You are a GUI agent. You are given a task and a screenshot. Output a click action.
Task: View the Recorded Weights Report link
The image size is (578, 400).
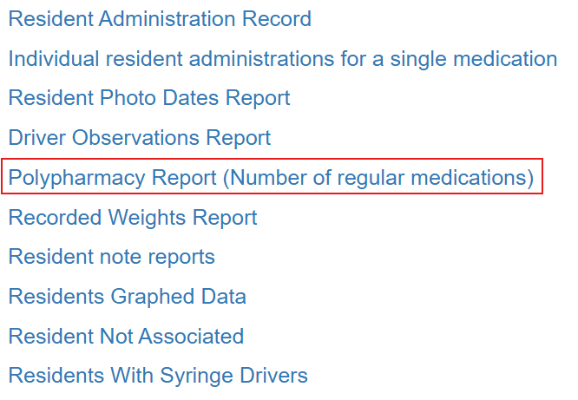tap(133, 218)
